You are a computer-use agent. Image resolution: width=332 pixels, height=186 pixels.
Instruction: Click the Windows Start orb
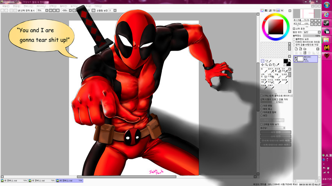pyautogui.click(x=327, y=5)
